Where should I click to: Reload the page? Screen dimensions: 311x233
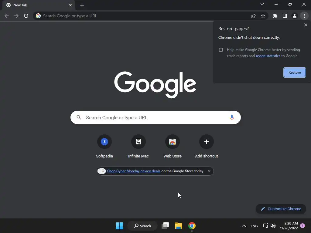26,16
